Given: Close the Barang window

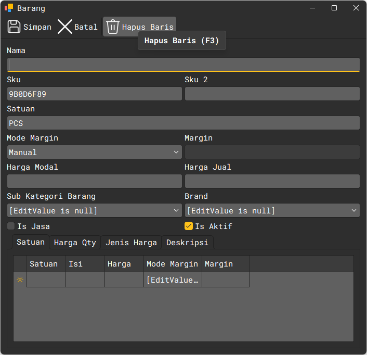Looking at the screenshot, I should coord(356,8).
